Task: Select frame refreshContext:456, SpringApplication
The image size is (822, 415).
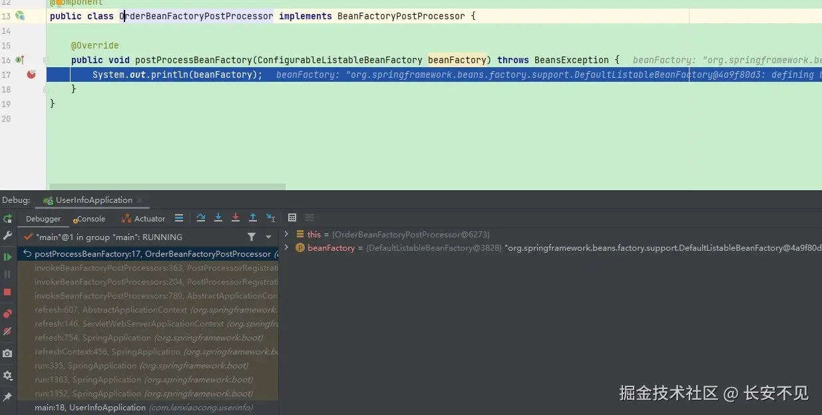Action: click(x=149, y=352)
